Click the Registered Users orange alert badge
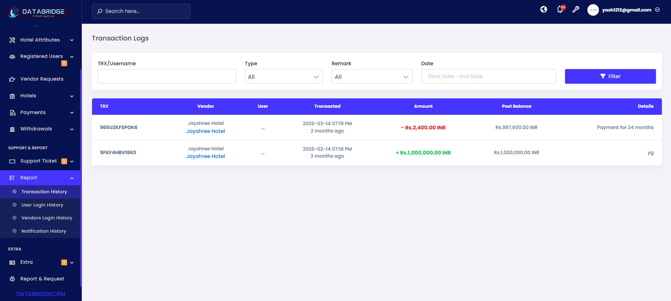 [x=64, y=63]
